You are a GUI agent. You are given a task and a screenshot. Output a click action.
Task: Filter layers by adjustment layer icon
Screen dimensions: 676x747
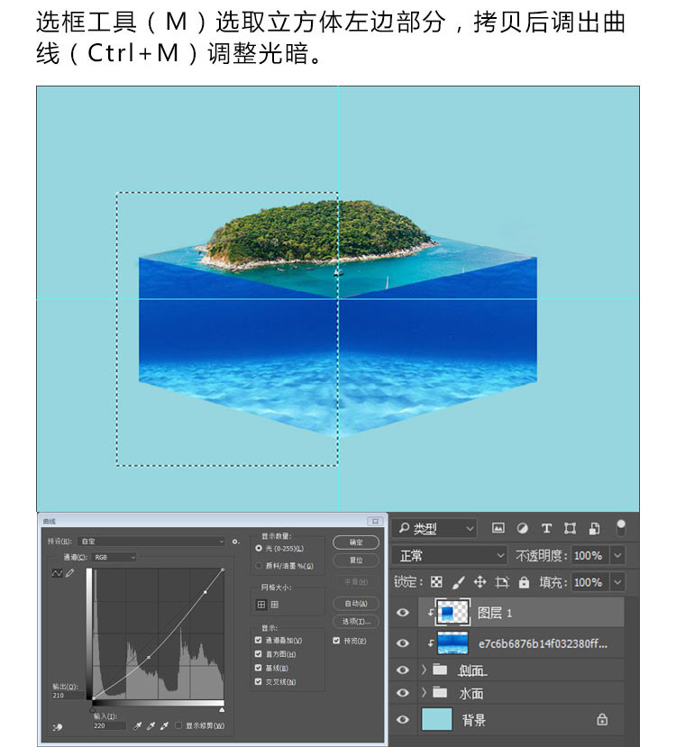(523, 528)
